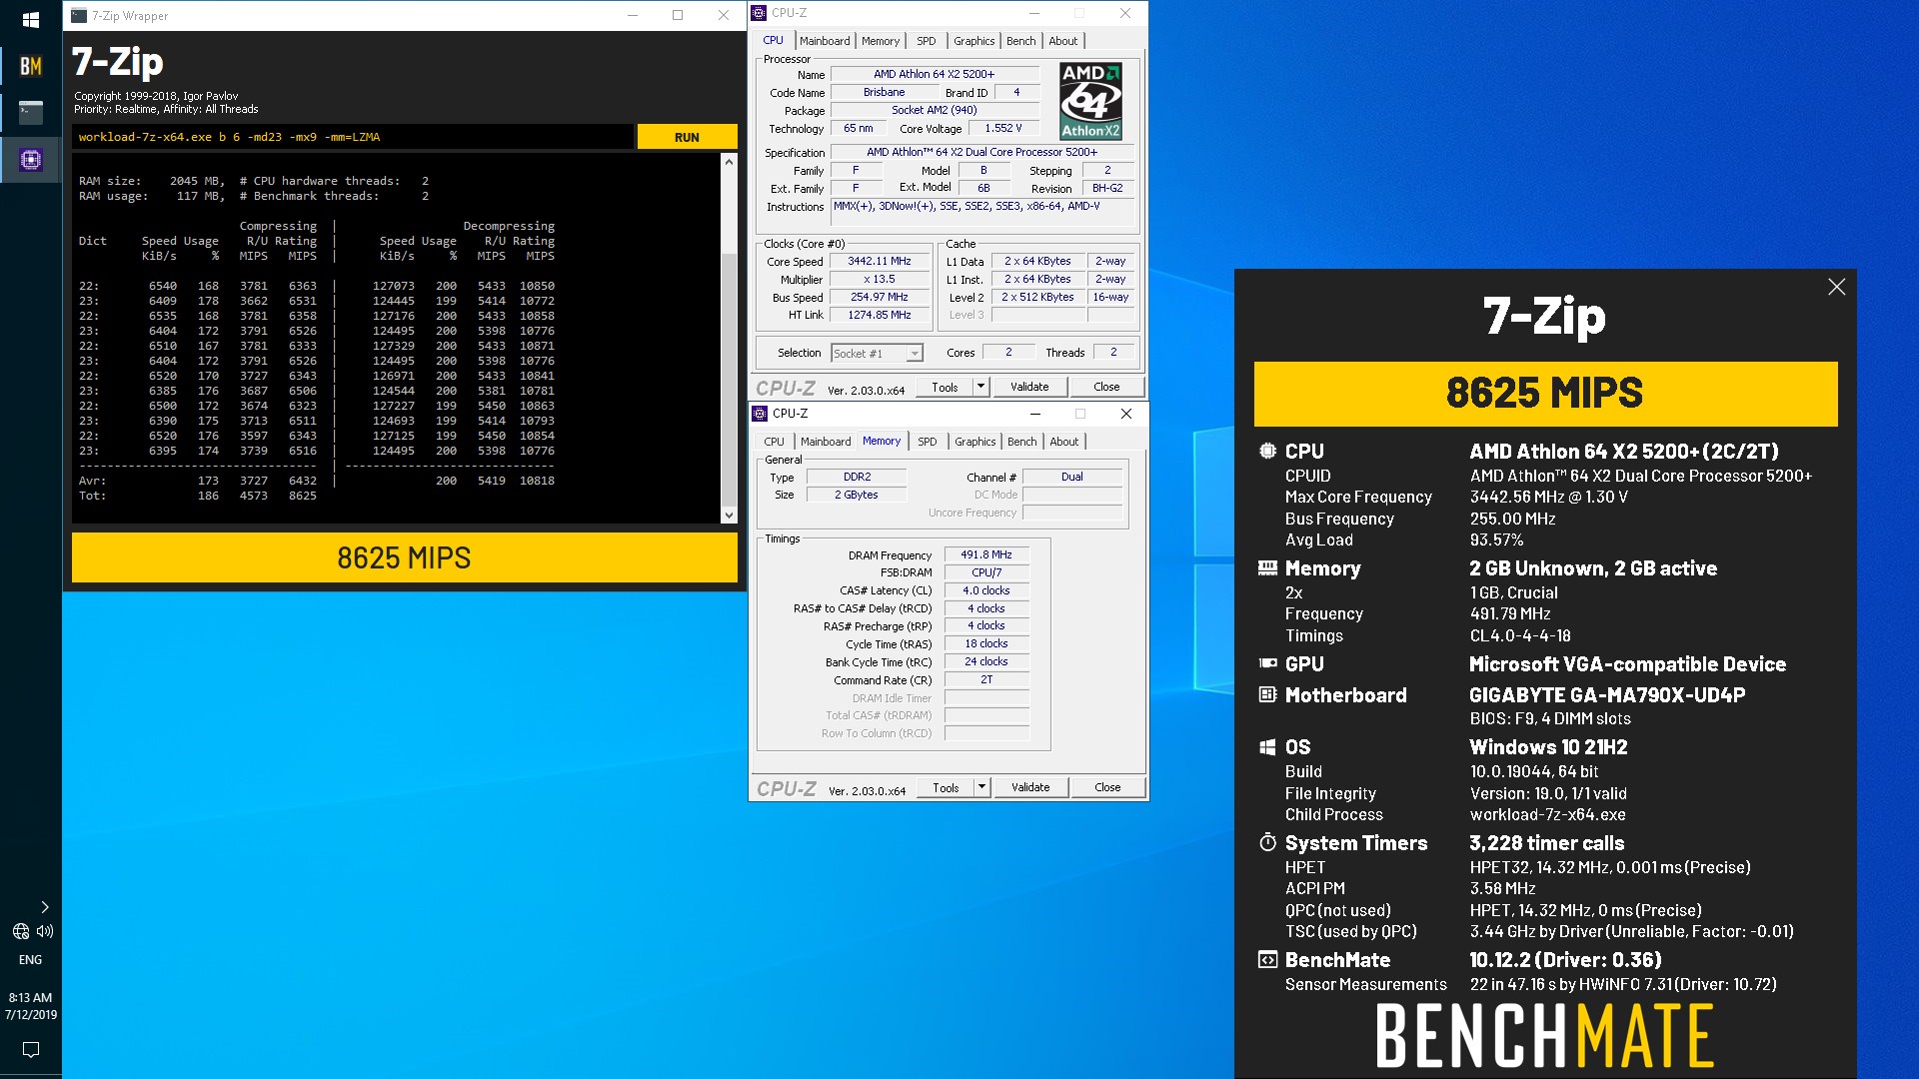Click the Code Name Brisbane field

[884, 92]
